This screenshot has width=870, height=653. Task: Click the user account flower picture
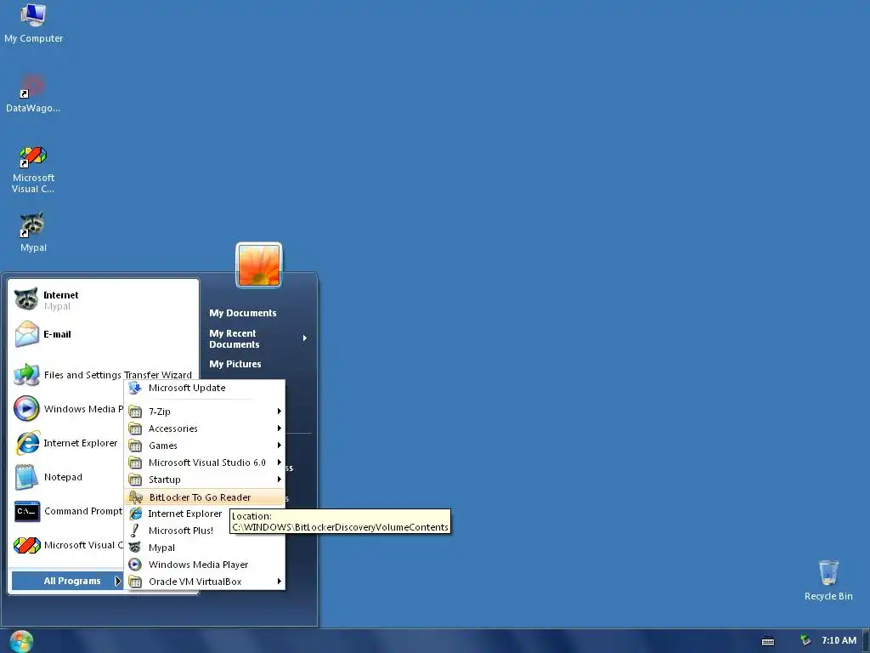[x=259, y=265]
